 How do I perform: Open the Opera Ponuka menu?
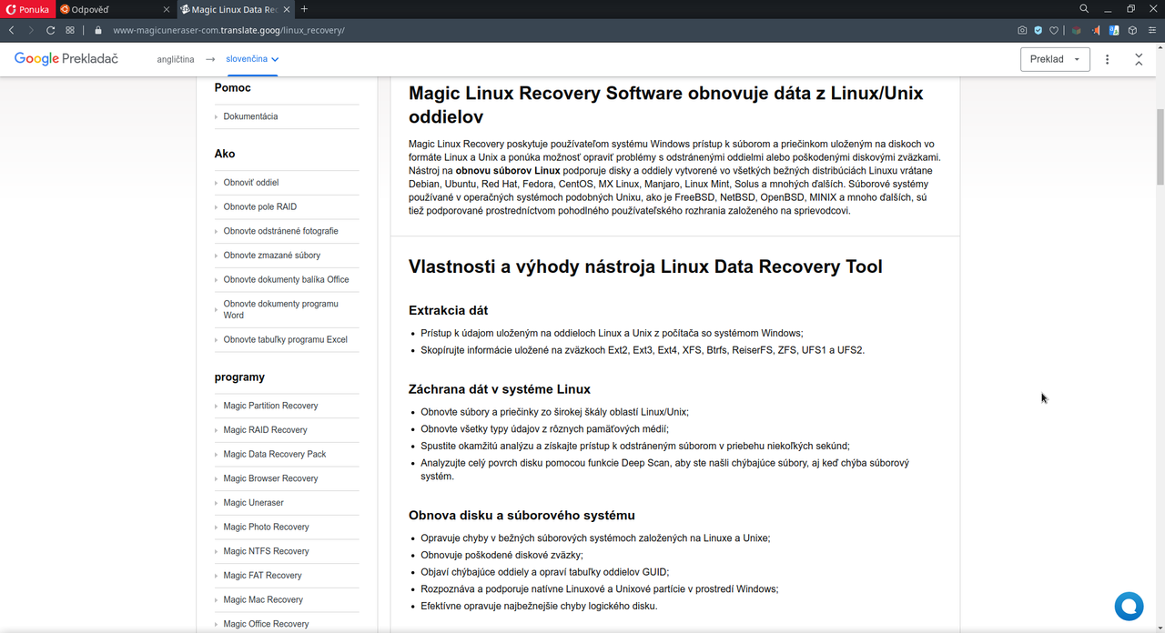[27, 9]
